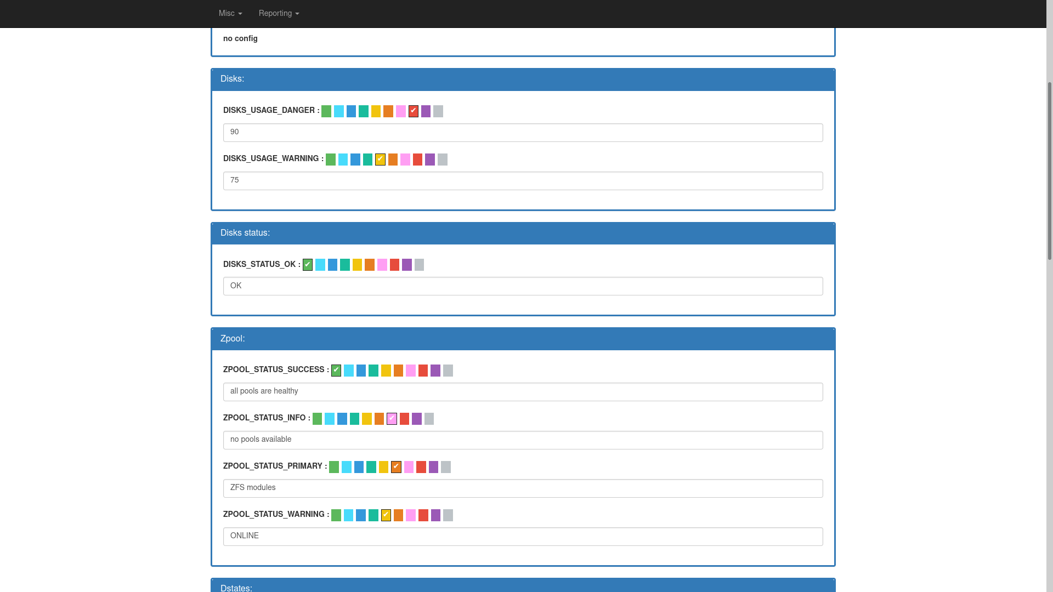Image resolution: width=1053 pixels, height=592 pixels.
Task: Click the grey disabled icon for DISKS_STATUS_OK
Action: tap(419, 265)
